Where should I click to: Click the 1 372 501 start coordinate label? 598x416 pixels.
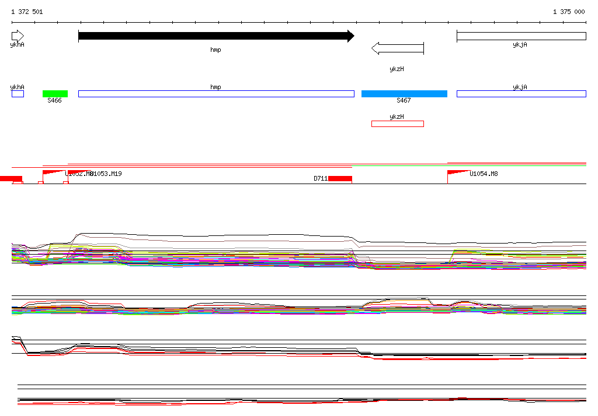point(27,12)
